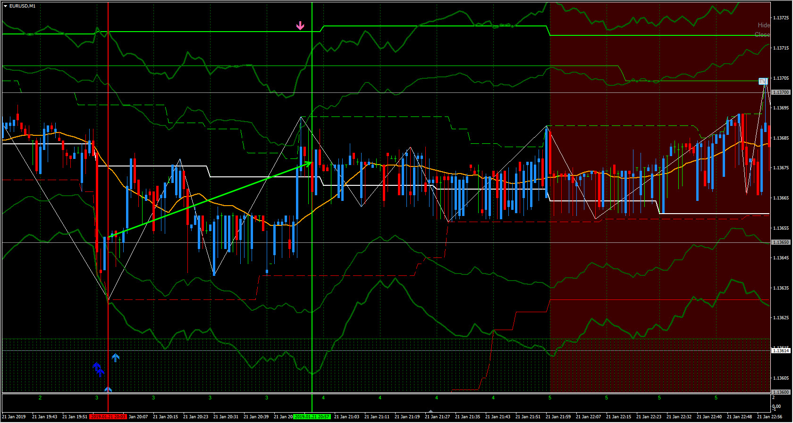Click the 21 Jan 20:39 time label
Screen dimensions: 793x423
pyautogui.click(x=256, y=417)
